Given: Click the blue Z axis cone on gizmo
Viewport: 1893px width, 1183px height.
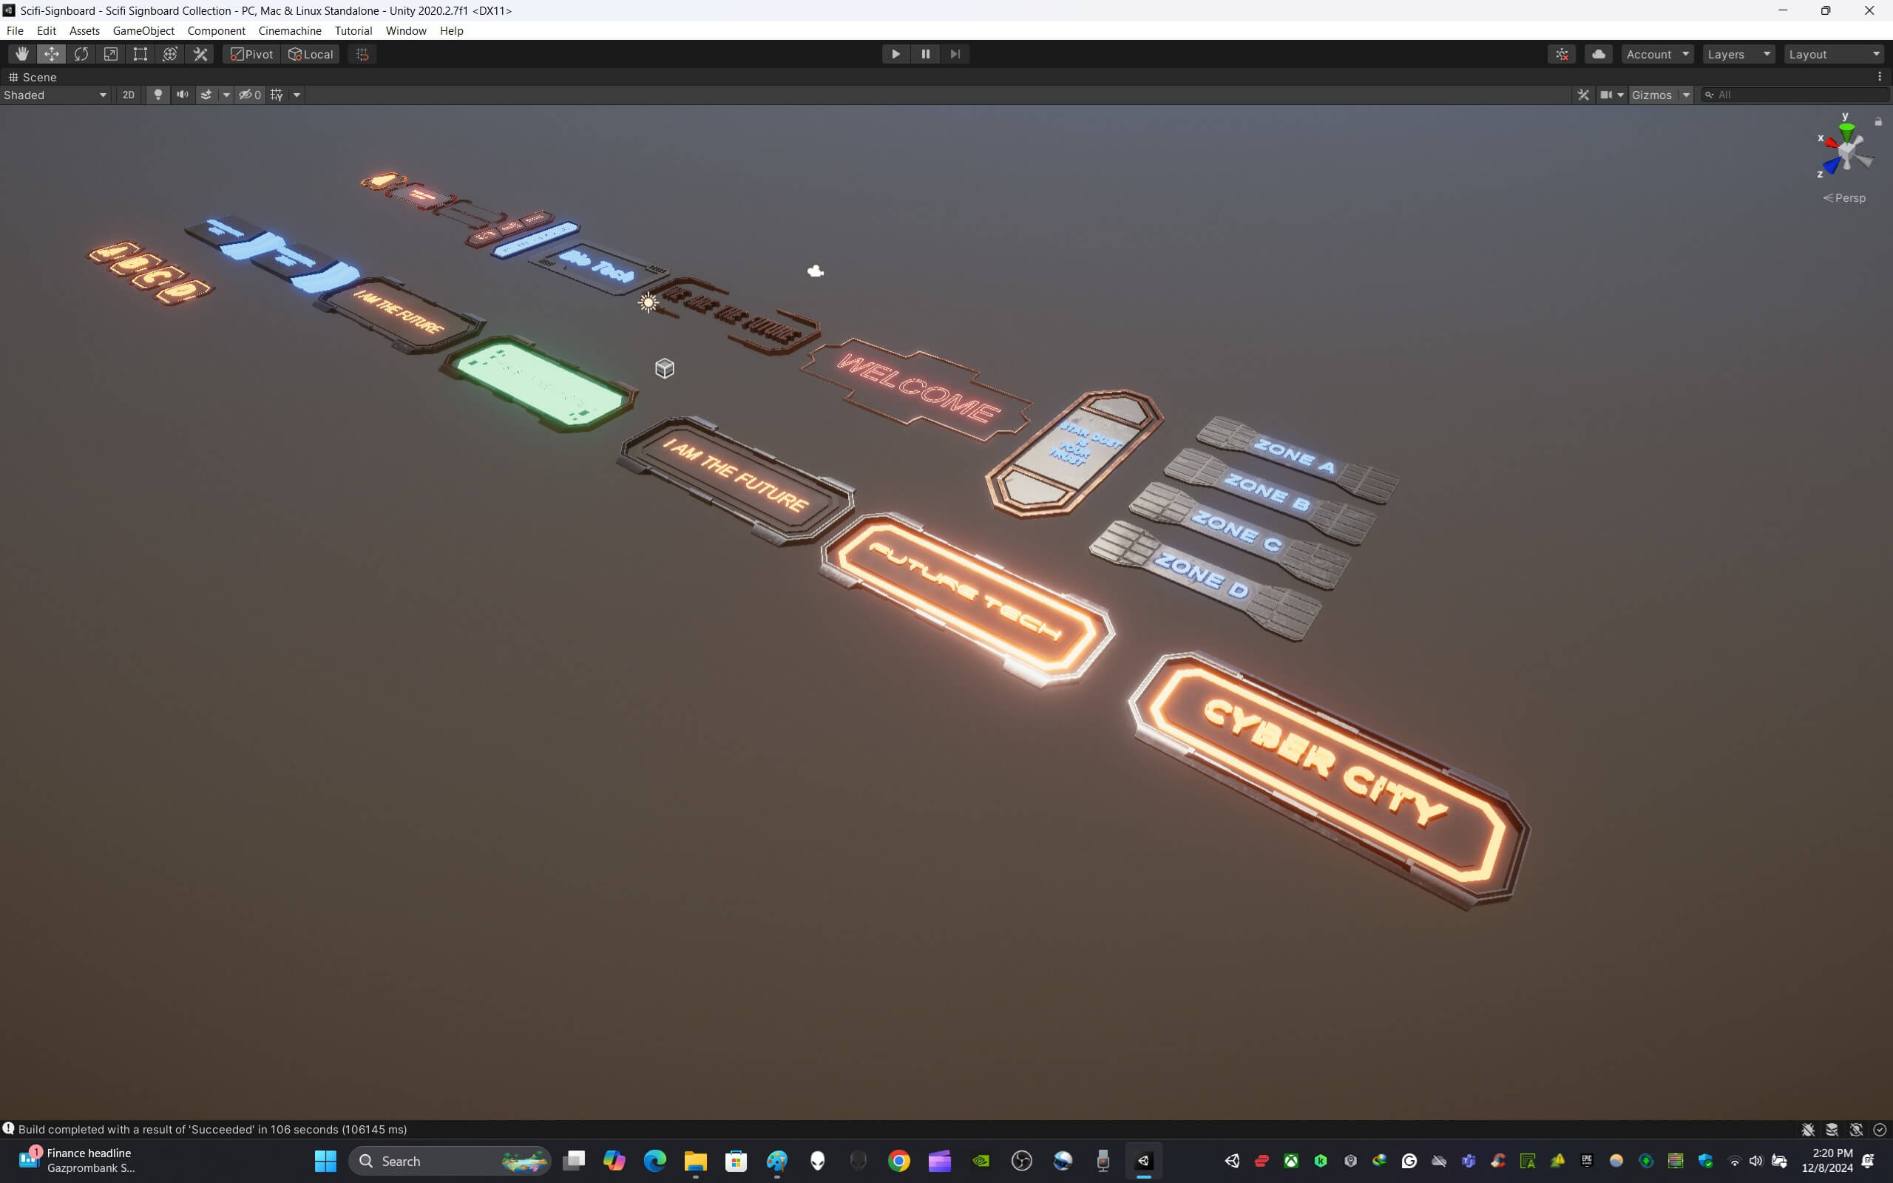Looking at the screenshot, I should click(1832, 166).
